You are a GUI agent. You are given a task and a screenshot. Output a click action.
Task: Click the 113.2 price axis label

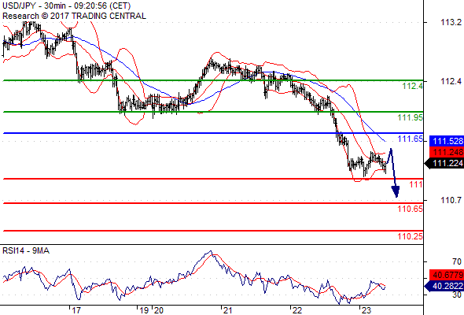coord(451,22)
